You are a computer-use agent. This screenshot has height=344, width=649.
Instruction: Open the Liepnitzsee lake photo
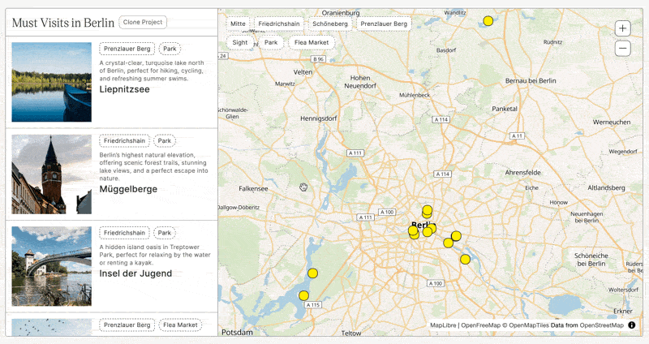(52, 82)
